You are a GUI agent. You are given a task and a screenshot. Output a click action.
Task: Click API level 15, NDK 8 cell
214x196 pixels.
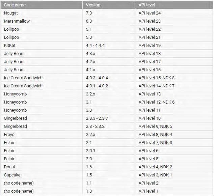174,78
